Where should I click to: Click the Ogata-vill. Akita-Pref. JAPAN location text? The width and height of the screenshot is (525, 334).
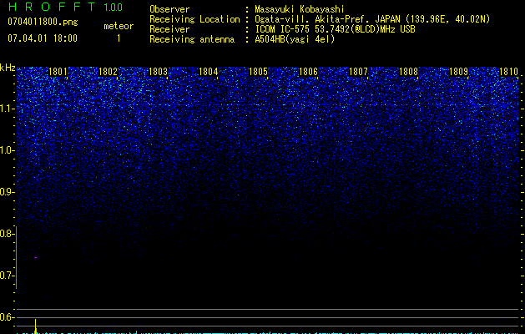[x=372, y=19]
